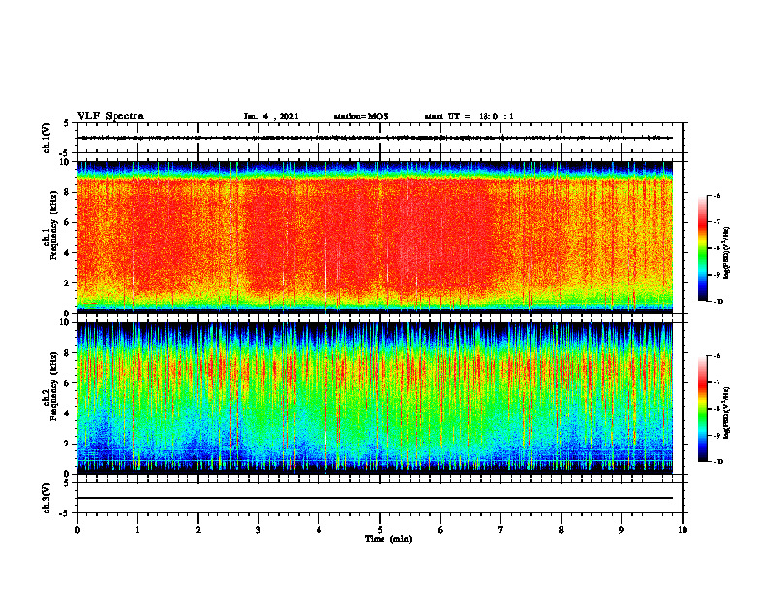Click the 'VLF Spectra' plot title

pos(110,116)
